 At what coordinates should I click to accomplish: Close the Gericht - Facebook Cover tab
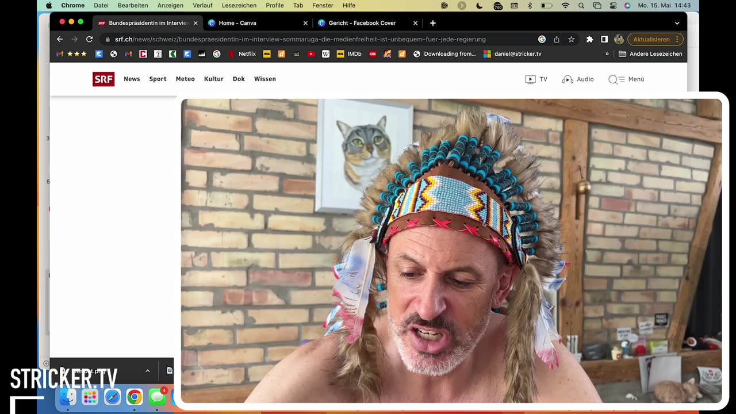pyautogui.click(x=415, y=23)
